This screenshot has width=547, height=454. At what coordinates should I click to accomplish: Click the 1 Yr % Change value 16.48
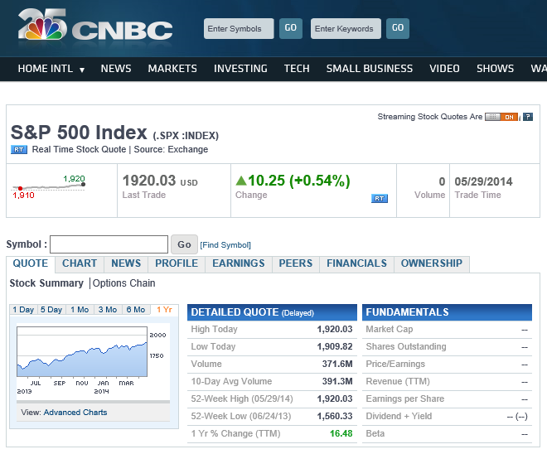tap(341, 434)
